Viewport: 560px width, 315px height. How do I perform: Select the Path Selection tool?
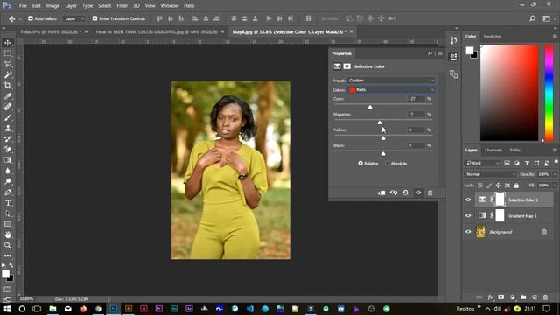[x=8, y=213]
